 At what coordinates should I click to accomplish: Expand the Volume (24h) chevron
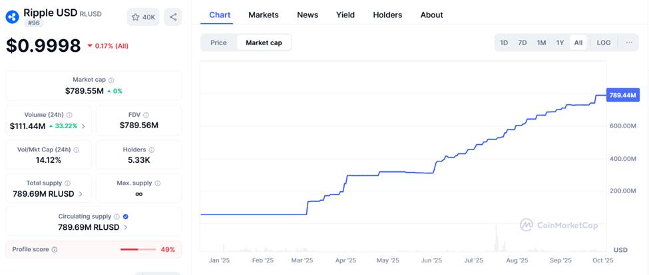83,126
